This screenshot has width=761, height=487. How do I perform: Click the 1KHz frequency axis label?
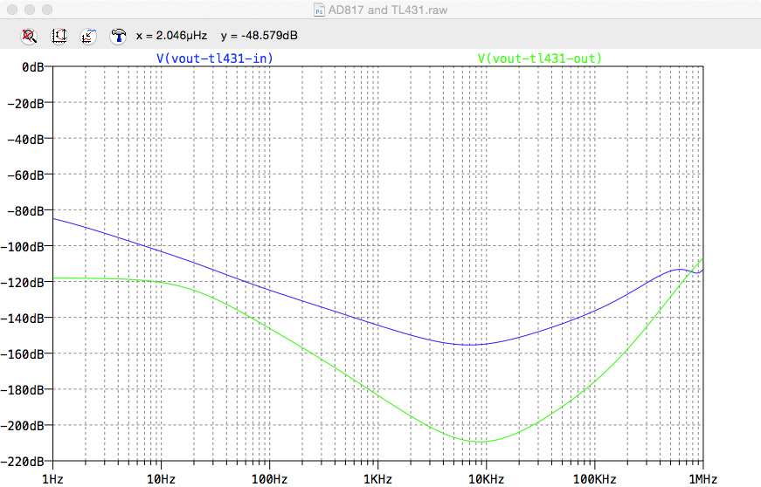[x=377, y=479]
